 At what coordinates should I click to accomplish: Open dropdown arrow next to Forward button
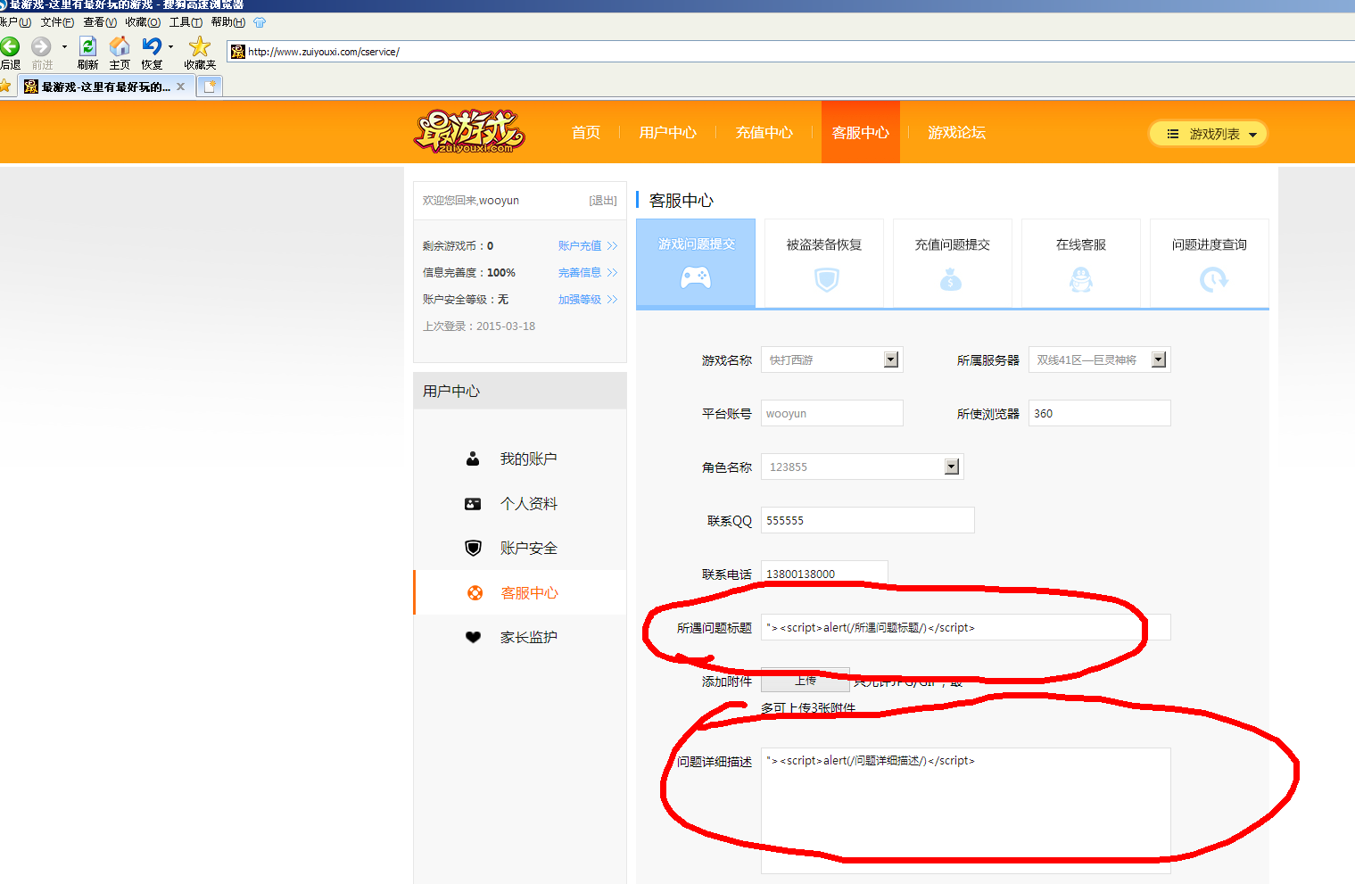point(64,46)
